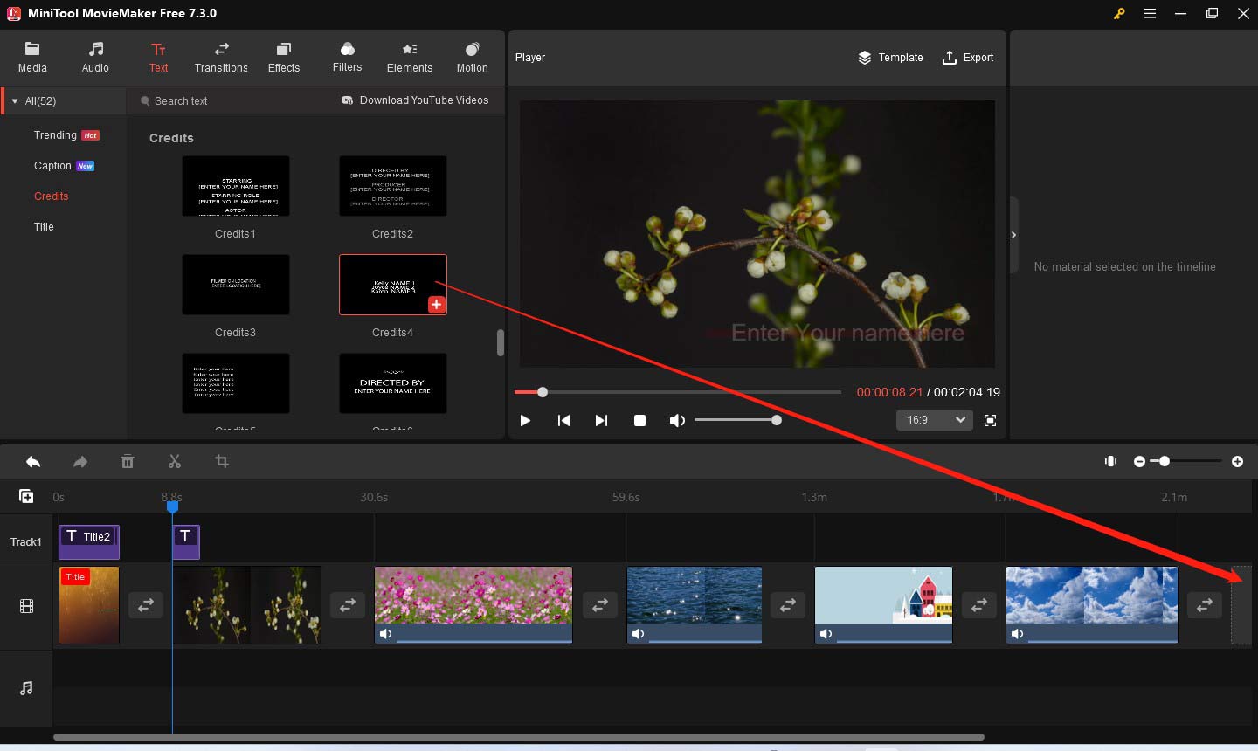Mute the player volume
Image resolution: width=1258 pixels, height=751 pixels.
click(677, 420)
